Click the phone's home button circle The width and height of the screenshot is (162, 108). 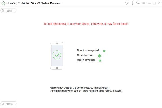coord(57,68)
